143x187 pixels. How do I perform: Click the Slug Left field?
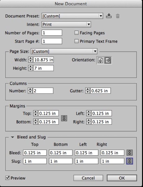coord(86,161)
